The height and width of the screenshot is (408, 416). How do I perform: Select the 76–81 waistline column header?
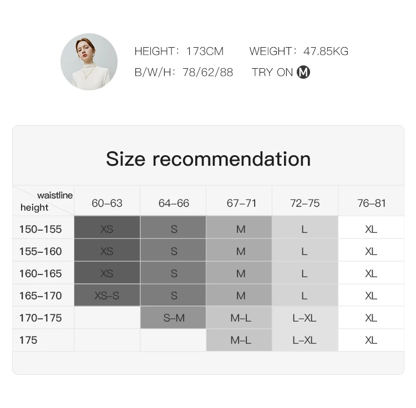click(372, 203)
